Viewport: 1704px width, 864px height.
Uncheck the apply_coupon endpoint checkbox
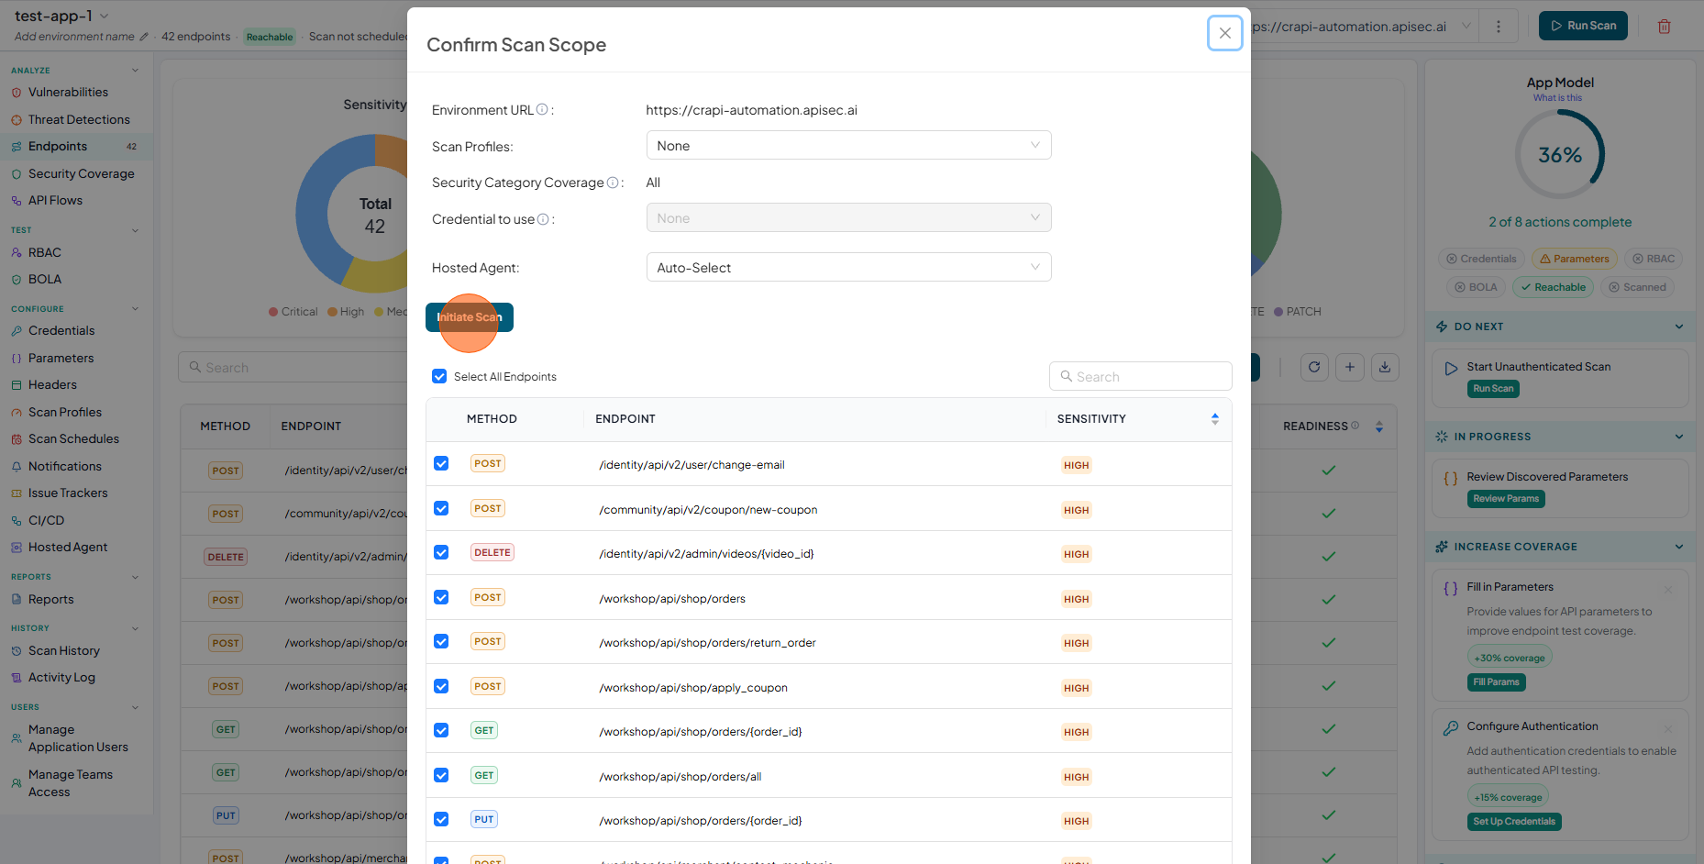pos(441,686)
